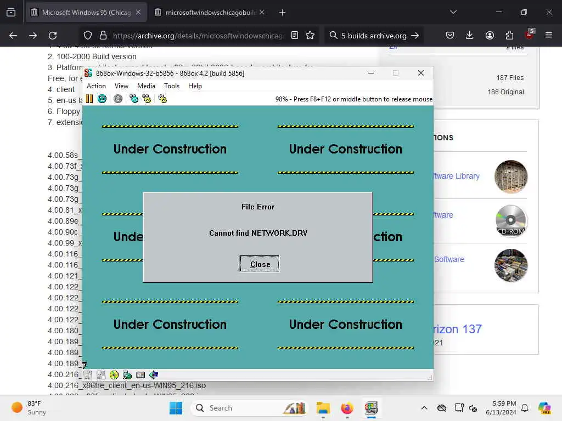Click the 86Box taskbar icon
Screen dimensions: 562x421
(372, 408)
